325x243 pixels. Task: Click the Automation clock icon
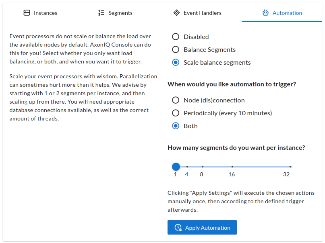[266, 12]
